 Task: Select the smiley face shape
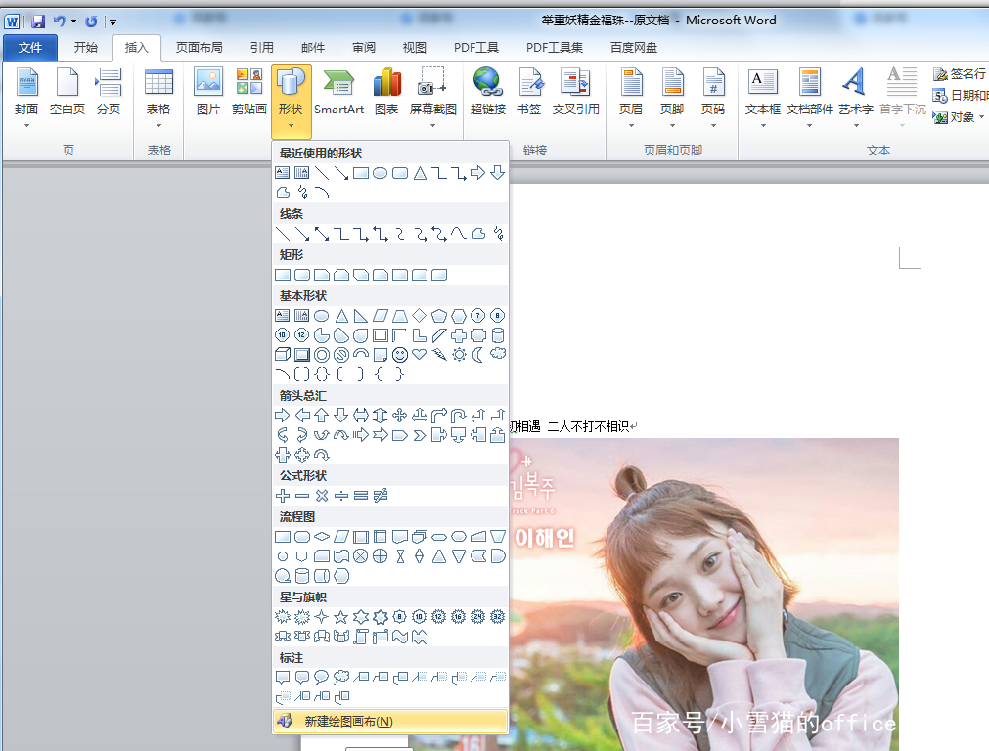pyautogui.click(x=399, y=355)
